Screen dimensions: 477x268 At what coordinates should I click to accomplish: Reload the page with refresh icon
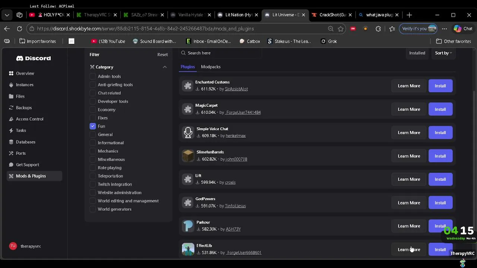pos(19,29)
